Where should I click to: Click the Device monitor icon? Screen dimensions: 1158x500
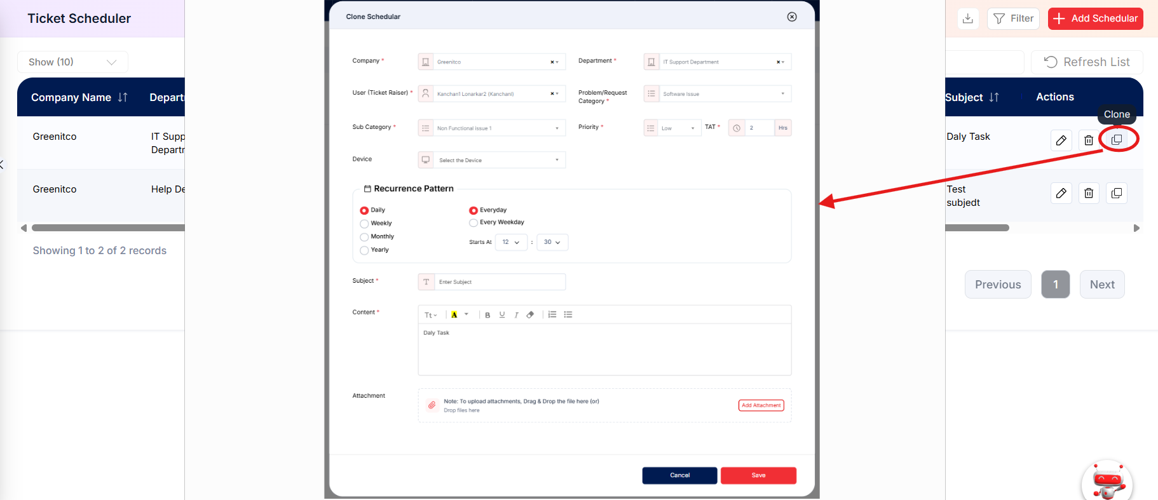(426, 159)
